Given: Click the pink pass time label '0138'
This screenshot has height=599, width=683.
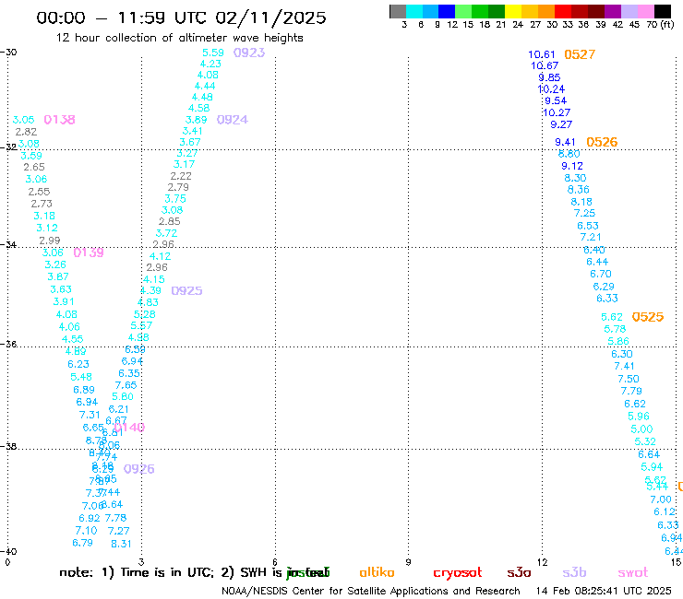Looking at the screenshot, I should (x=59, y=120).
